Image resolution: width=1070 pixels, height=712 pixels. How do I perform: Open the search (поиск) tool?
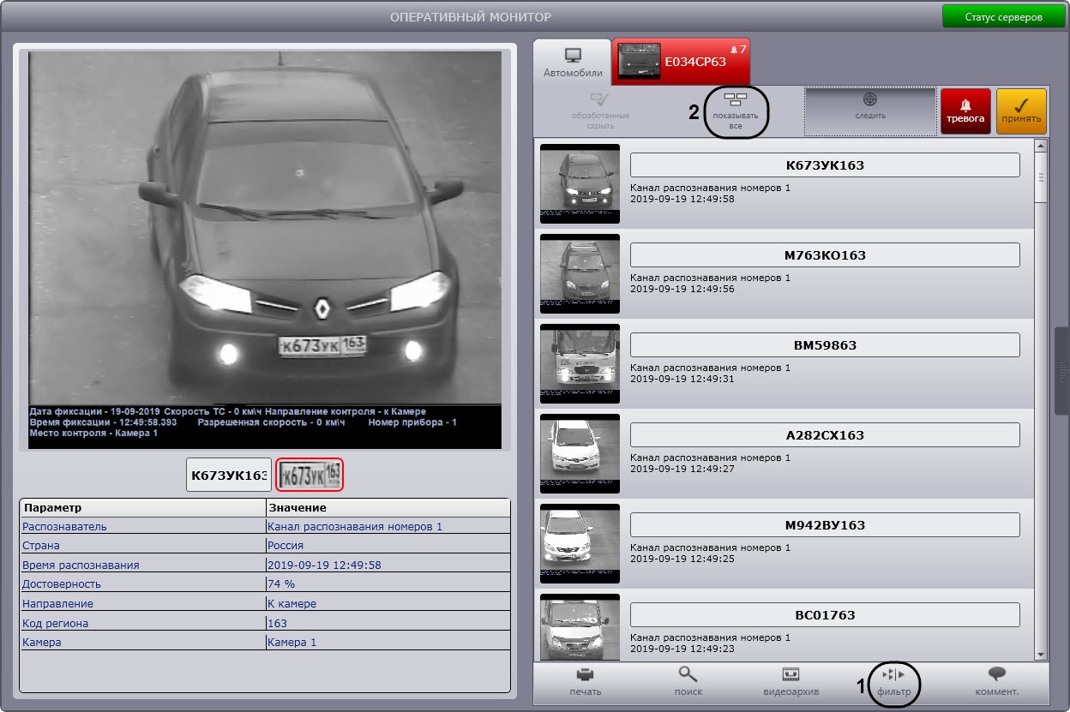pyautogui.click(x=688, y=681)
